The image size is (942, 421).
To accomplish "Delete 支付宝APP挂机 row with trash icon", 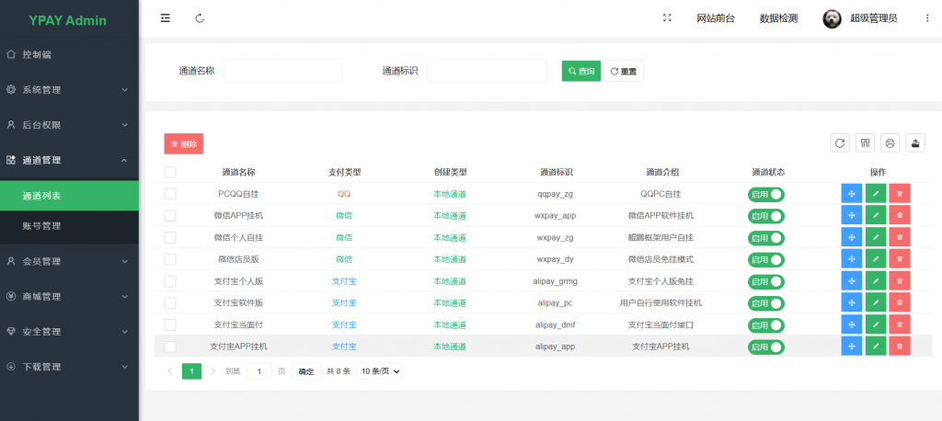I will [900, 347].
